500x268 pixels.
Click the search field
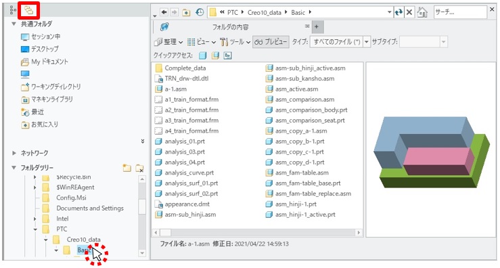click(460, 12)
